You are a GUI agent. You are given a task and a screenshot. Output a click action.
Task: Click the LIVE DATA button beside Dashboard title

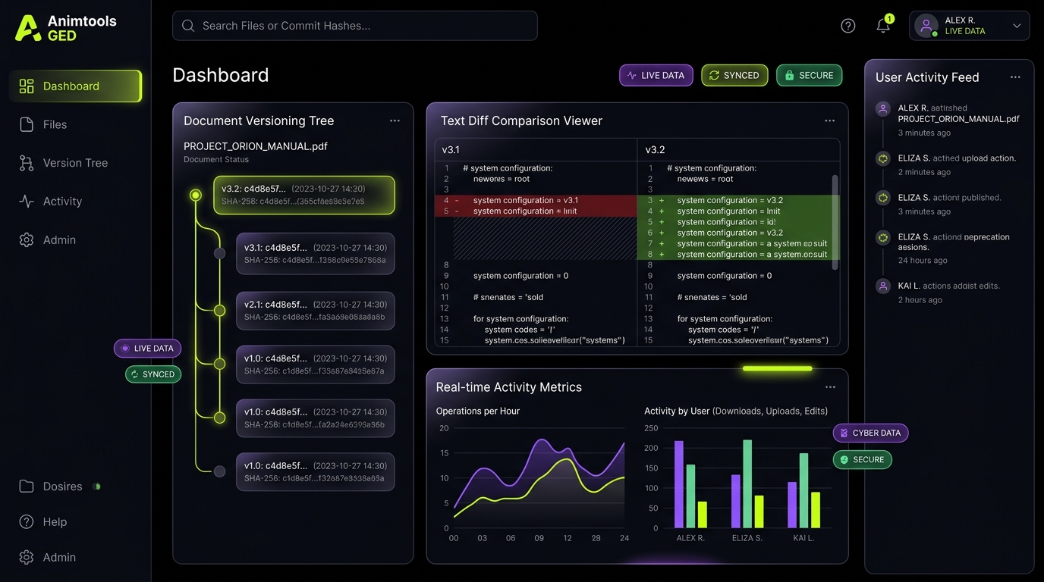point(656,76)
